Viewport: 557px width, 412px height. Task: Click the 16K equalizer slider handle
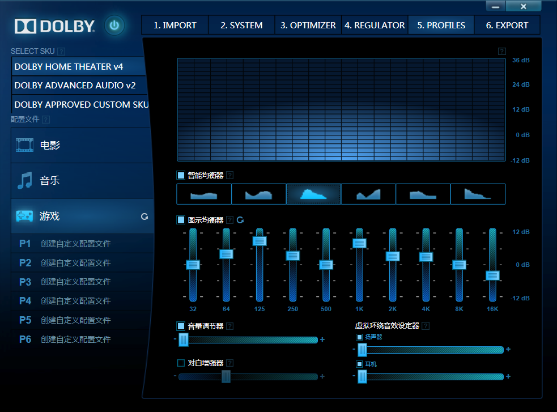pos(493,275)
